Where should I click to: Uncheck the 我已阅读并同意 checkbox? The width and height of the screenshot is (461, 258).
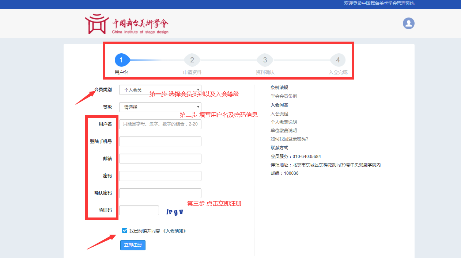pos(125,230)
